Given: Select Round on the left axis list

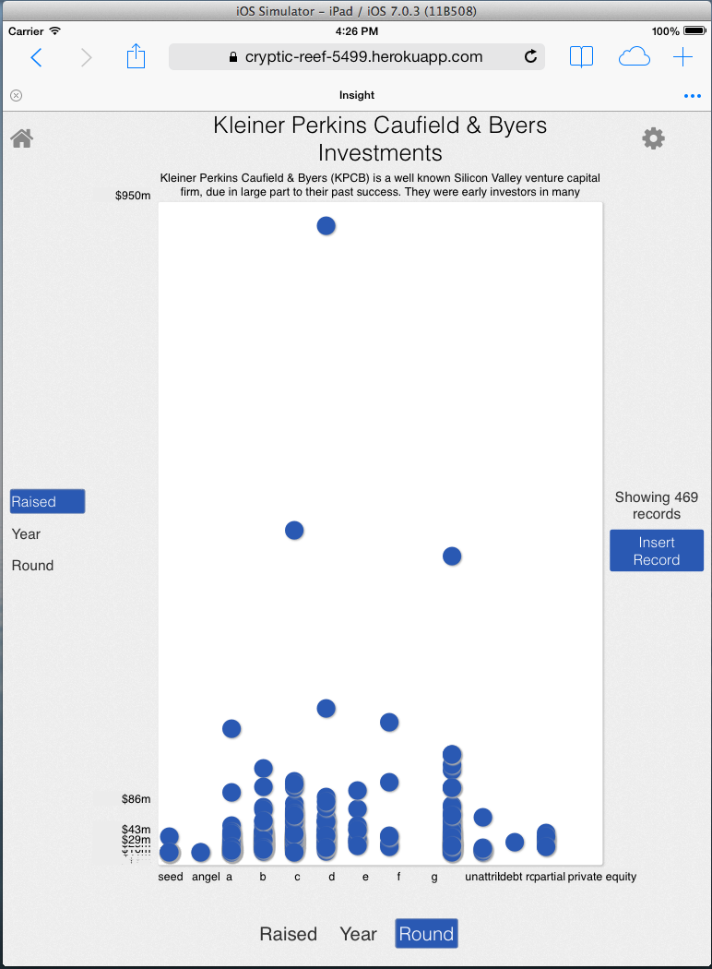Looking at the screenshot, I should (x=32, y=566).
